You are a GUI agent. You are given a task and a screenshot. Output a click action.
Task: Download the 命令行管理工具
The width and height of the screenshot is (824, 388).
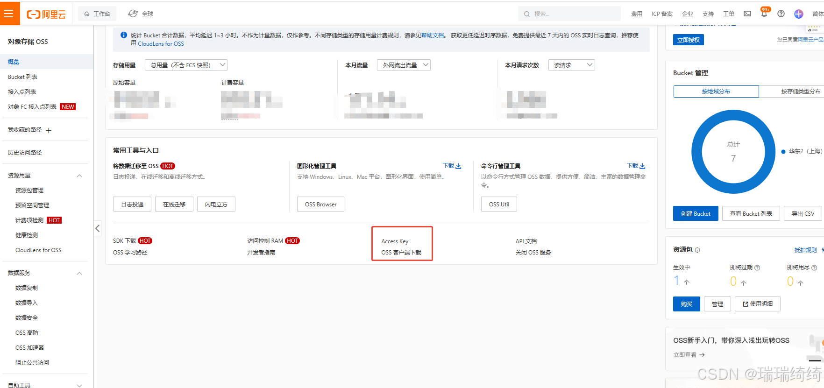(x=636, y=166)
